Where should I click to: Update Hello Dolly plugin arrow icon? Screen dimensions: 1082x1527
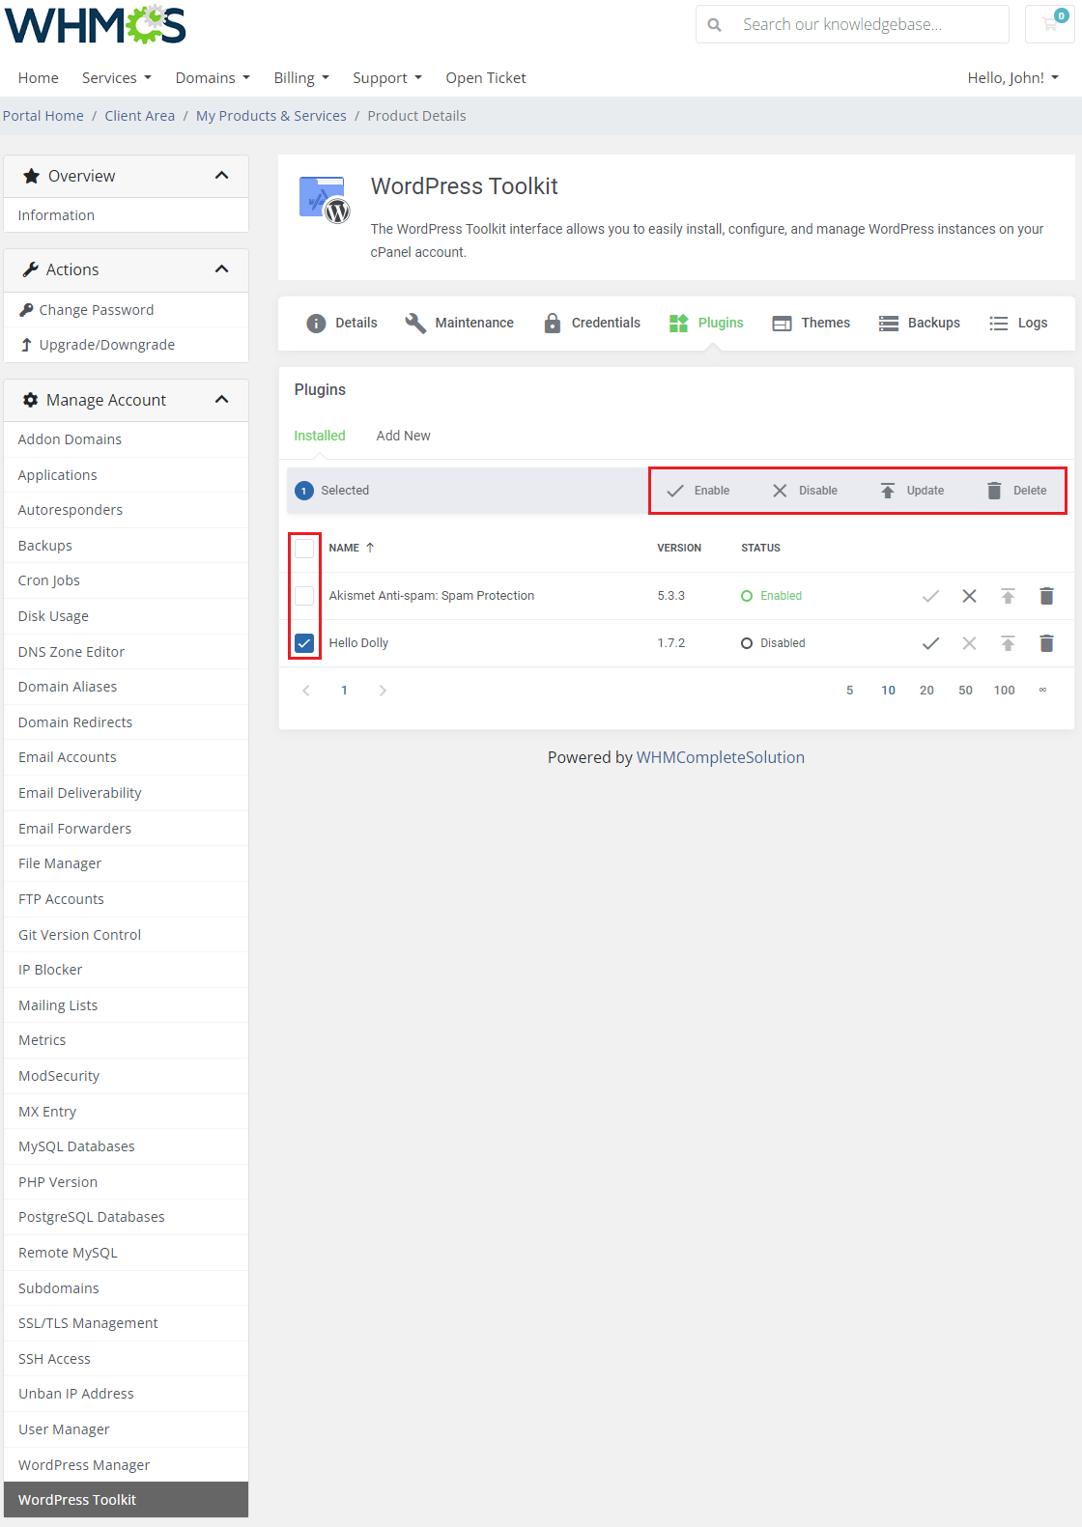1008,643
